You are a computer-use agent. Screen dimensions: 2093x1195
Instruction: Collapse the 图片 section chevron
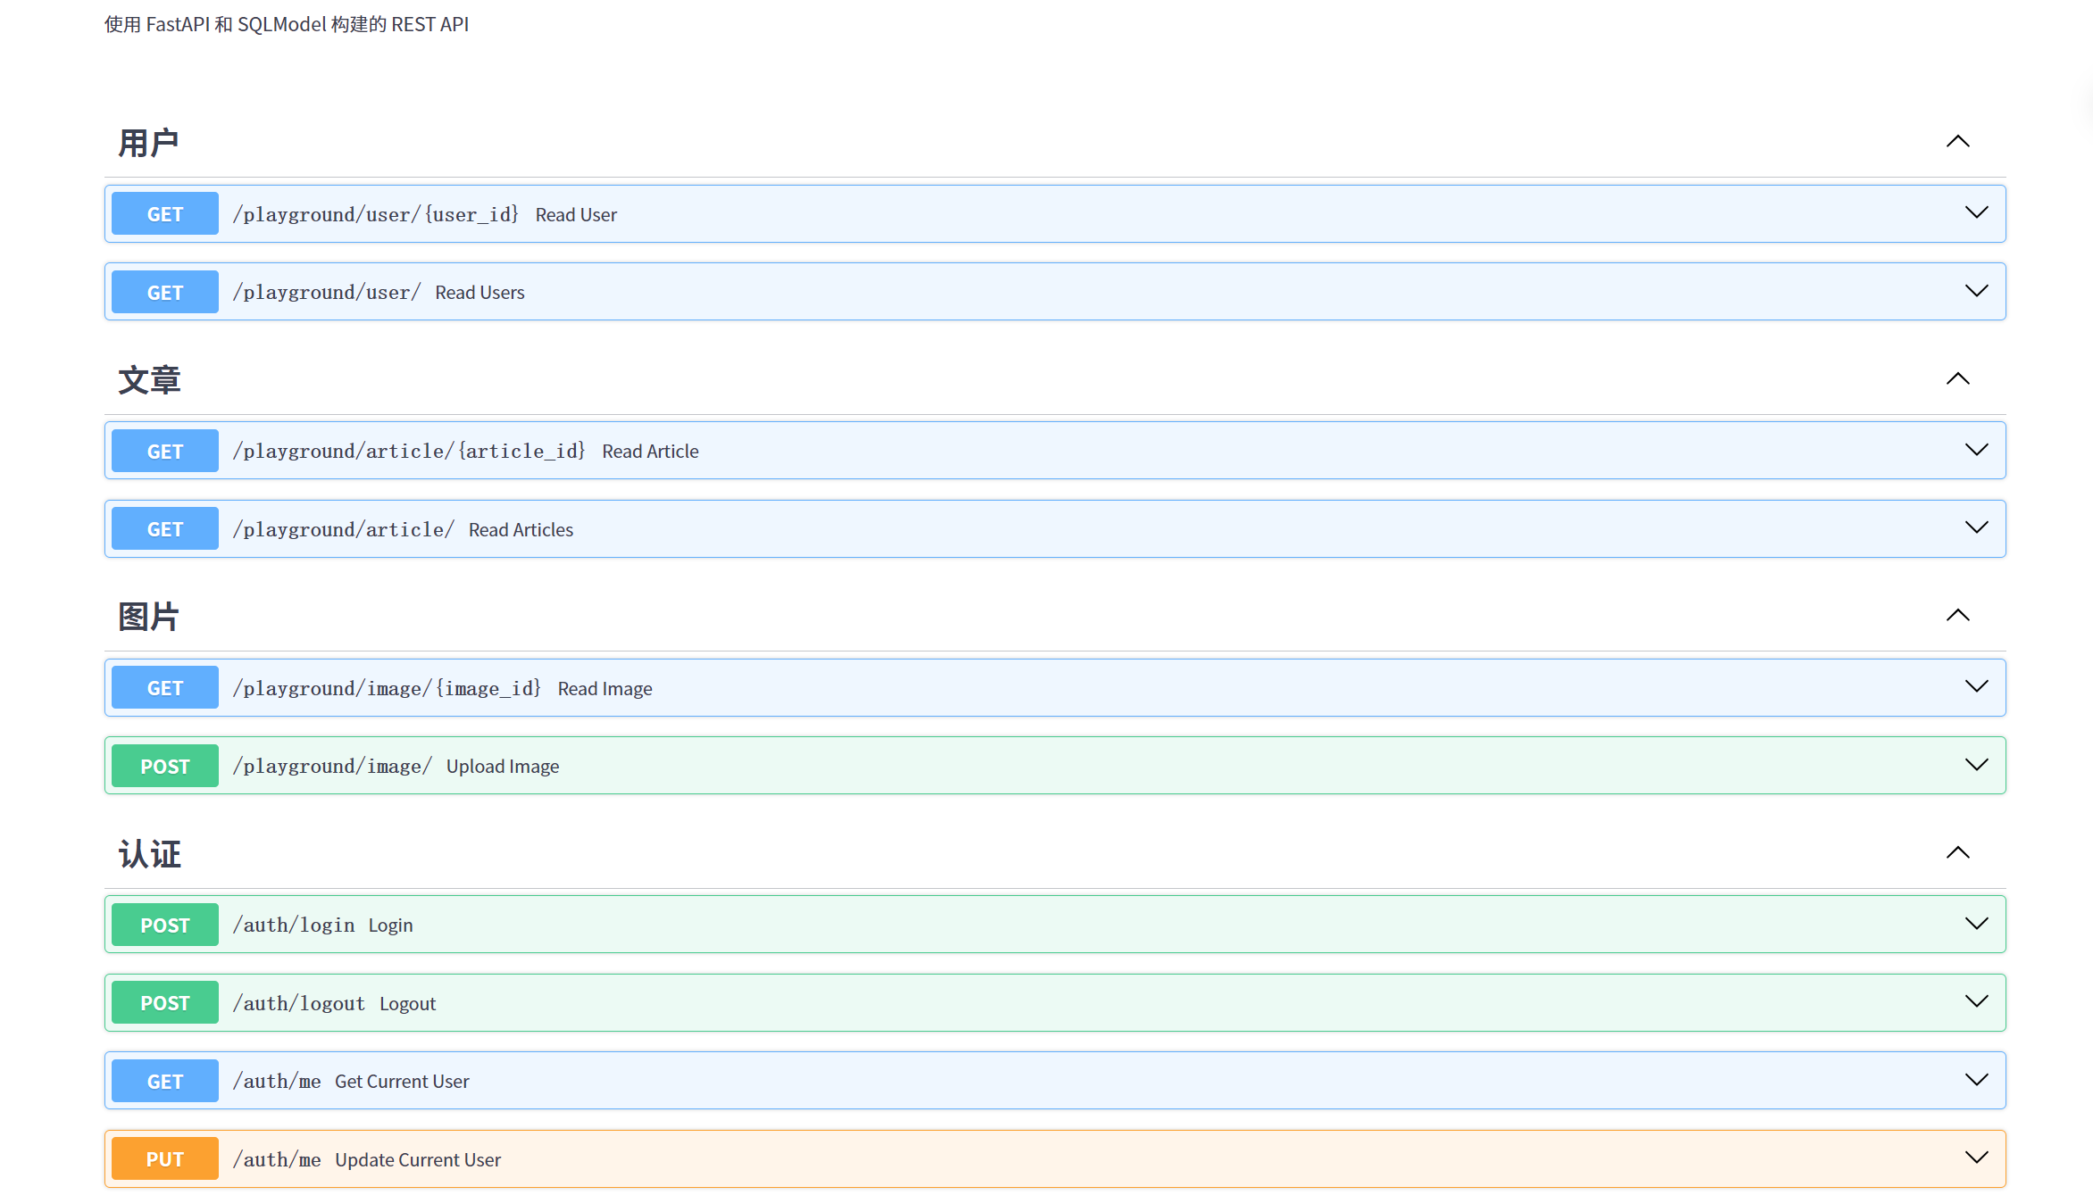(1957, 616)
